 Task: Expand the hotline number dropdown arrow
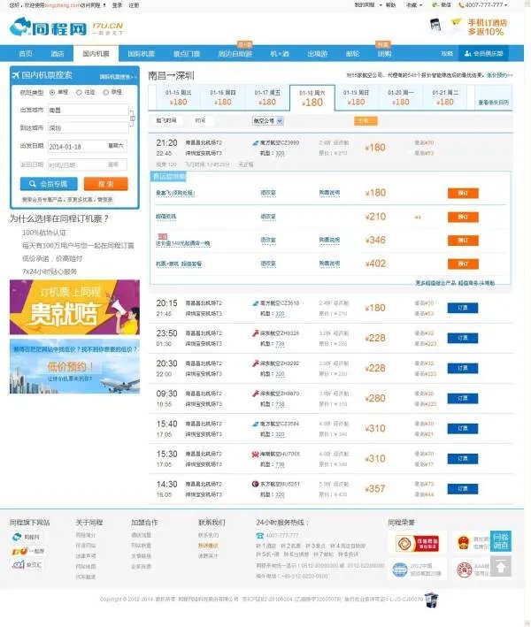[505, 5]
